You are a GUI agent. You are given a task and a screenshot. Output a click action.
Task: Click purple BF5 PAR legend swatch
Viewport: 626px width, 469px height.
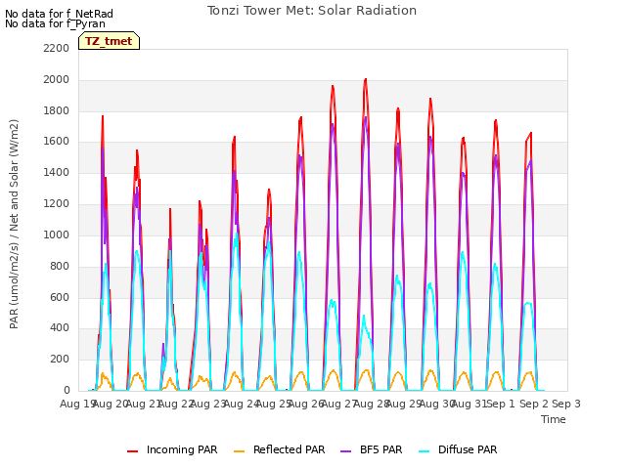(x=345, y=450)
